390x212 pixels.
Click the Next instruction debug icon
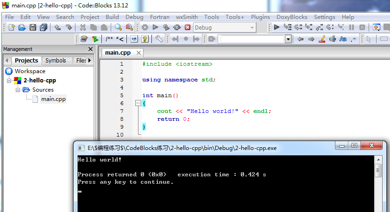tap(330, 27)
